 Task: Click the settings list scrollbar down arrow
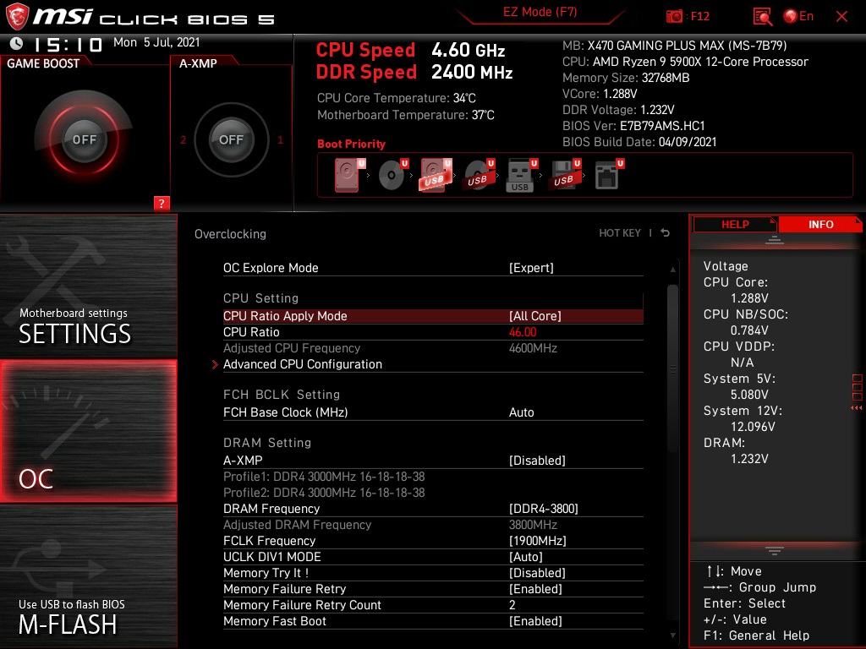click(x=672, y=635)
